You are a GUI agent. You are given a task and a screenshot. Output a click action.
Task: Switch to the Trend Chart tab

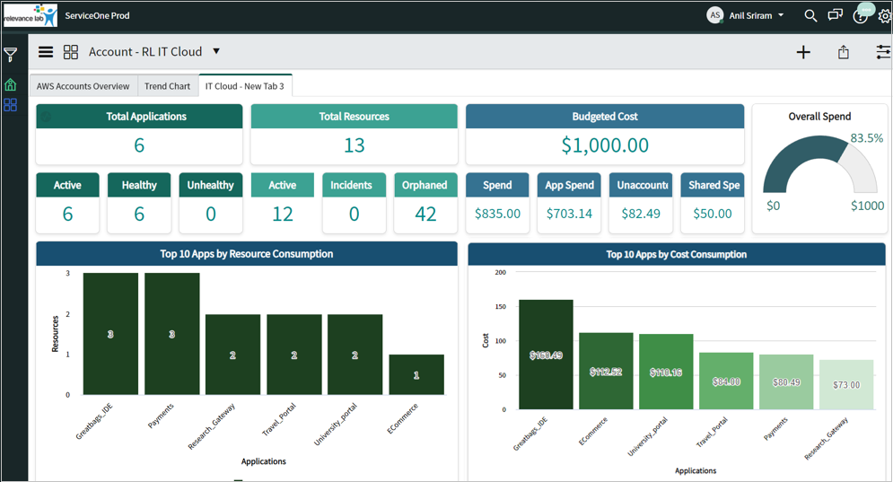(168, 86)
